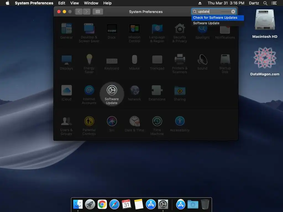Open Language & Region preferences
Screen dimensions: 283x212
point(157,33)
